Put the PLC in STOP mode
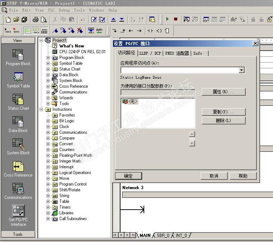The width and height of the screenshot is (273, 242). (176, 19)
